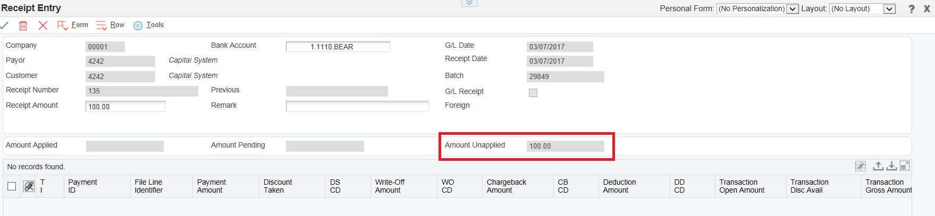935x216 pixels.
Task: Open the Form menu
Action: 73,25
